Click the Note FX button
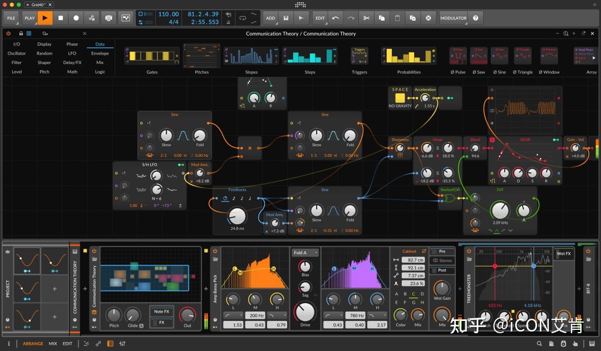Viewport: 601px width, 351px height. click(x=162, y=312)
